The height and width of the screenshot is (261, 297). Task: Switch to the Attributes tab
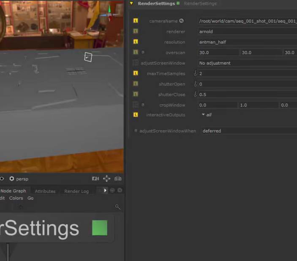point(45,191)
